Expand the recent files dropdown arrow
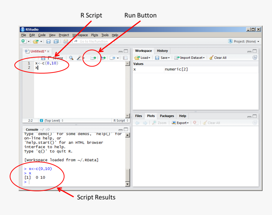The width and height of the screenshot is (272, 215). tap(41, 42)
